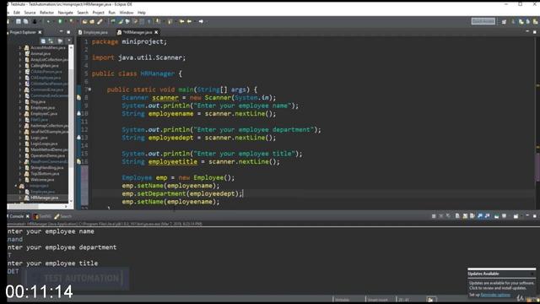Screen dimensions: 540x304
Task: Terminate the running program from the Console toolbar
Action: click(x=434, y=216)
